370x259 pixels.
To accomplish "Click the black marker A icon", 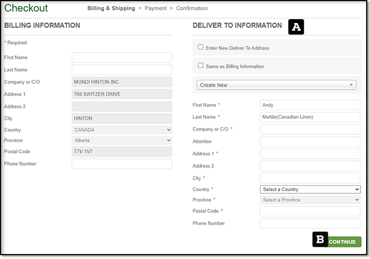I will (x=296, y=26).
